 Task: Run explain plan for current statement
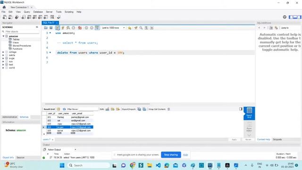point(68,28)
